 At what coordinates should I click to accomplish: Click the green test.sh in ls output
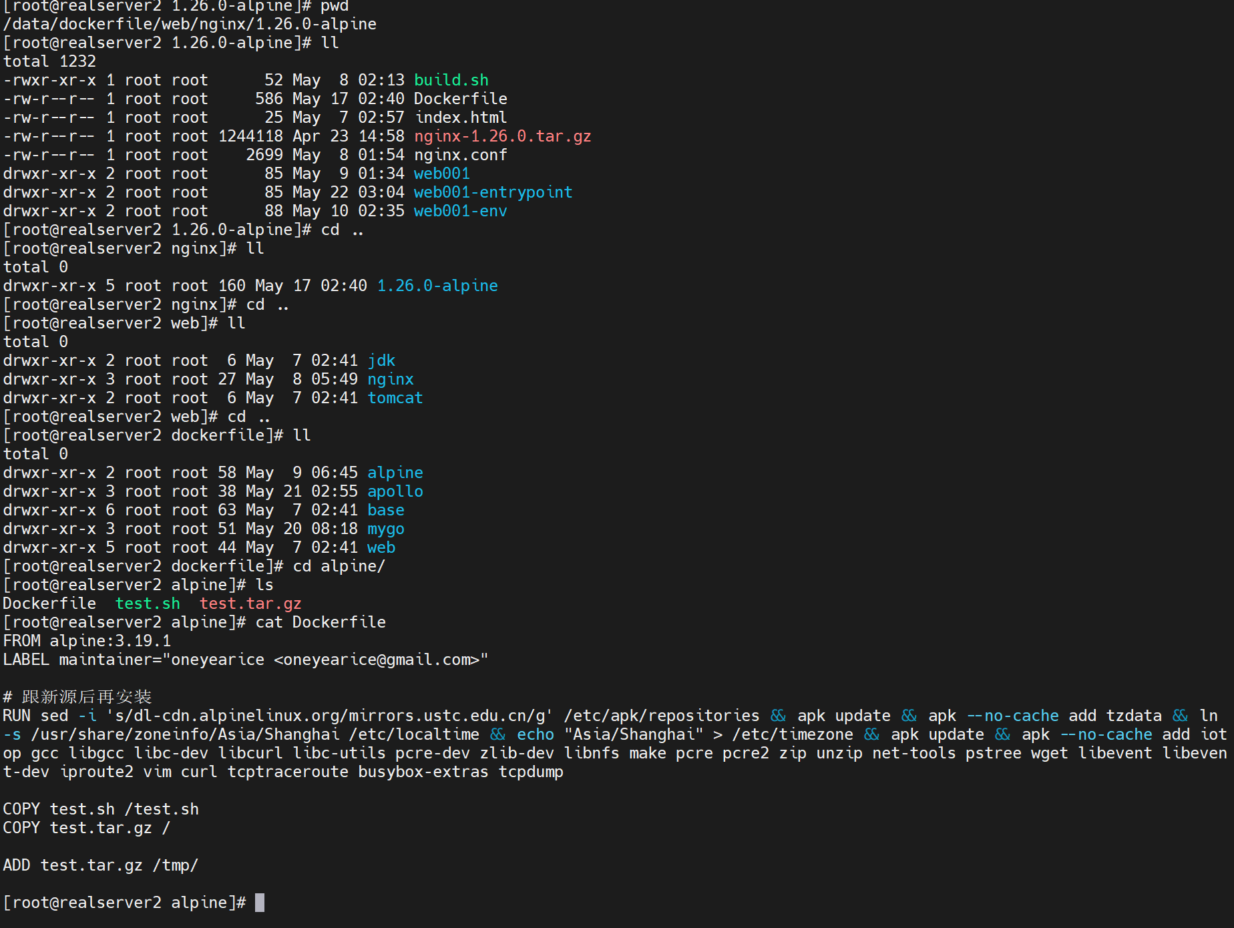tap(148, 604)
